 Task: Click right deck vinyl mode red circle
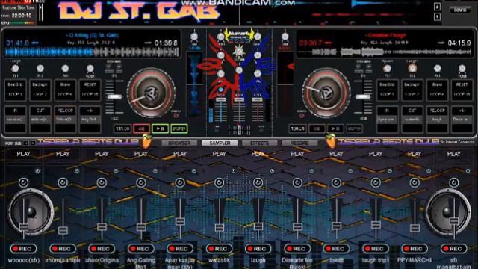(302, 115)
